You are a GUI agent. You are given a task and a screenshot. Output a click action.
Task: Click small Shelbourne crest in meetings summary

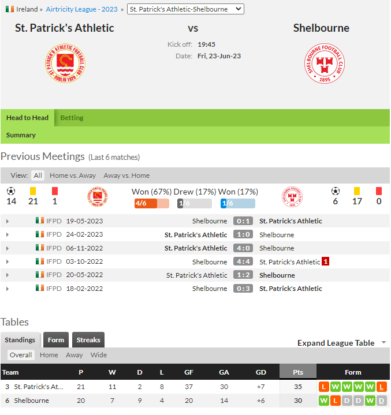292,197
